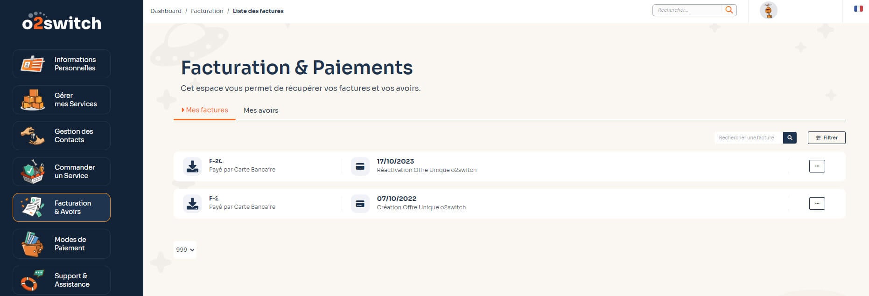The image size is (869, 296).
Task: Select Support & Assistance menu label
Action: tap(72, 280)
